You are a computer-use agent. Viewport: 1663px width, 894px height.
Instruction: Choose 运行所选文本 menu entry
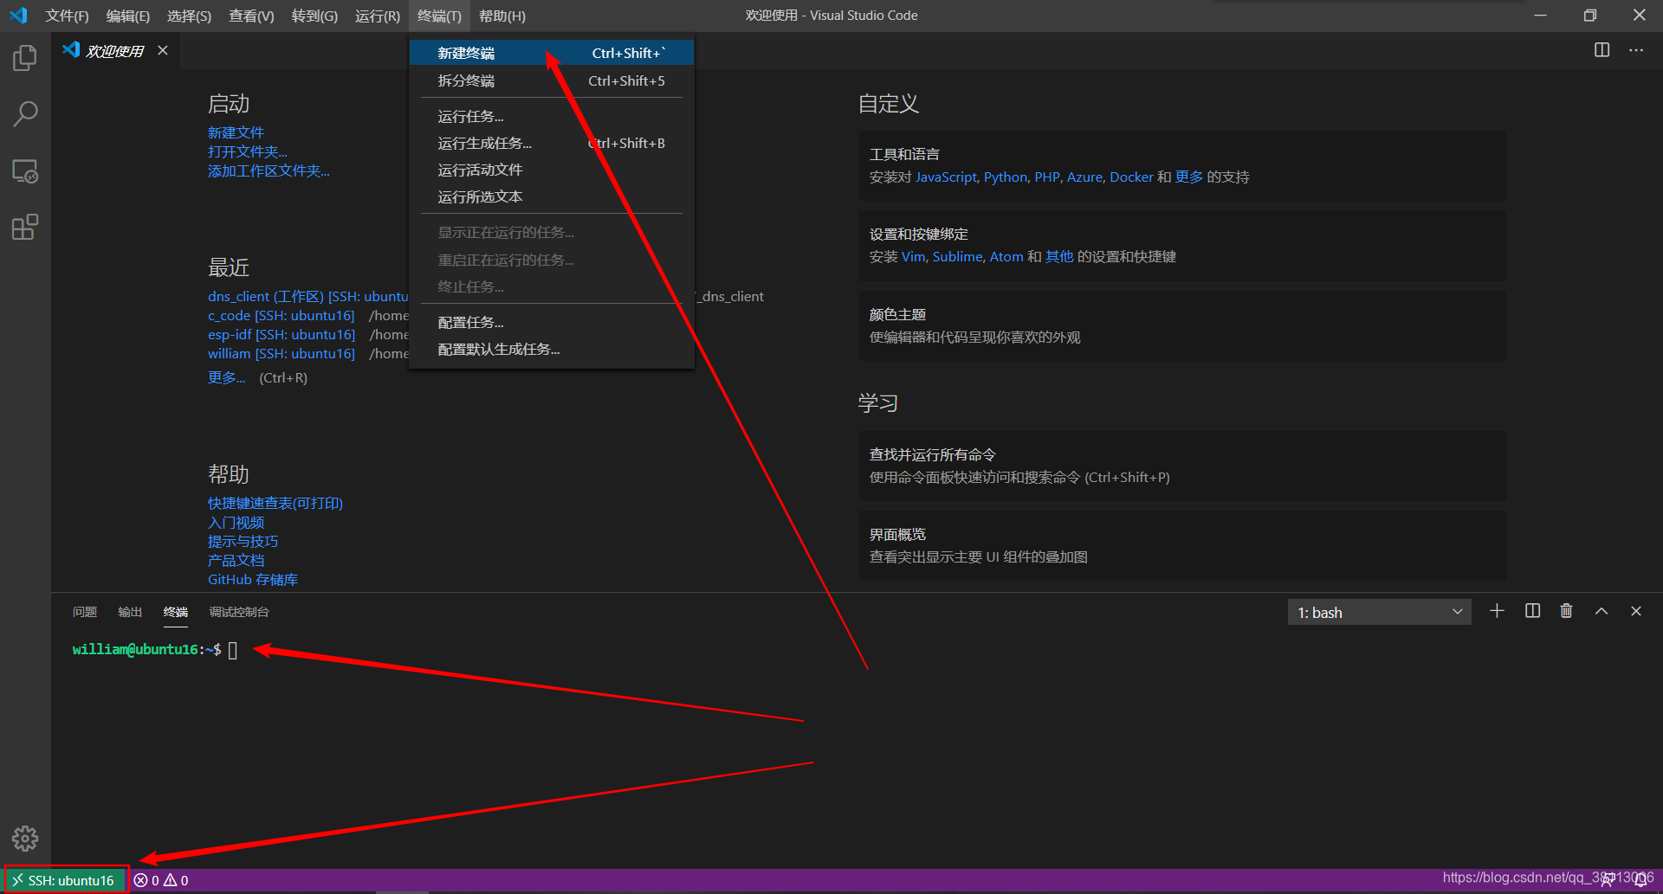tap(552, 196)
